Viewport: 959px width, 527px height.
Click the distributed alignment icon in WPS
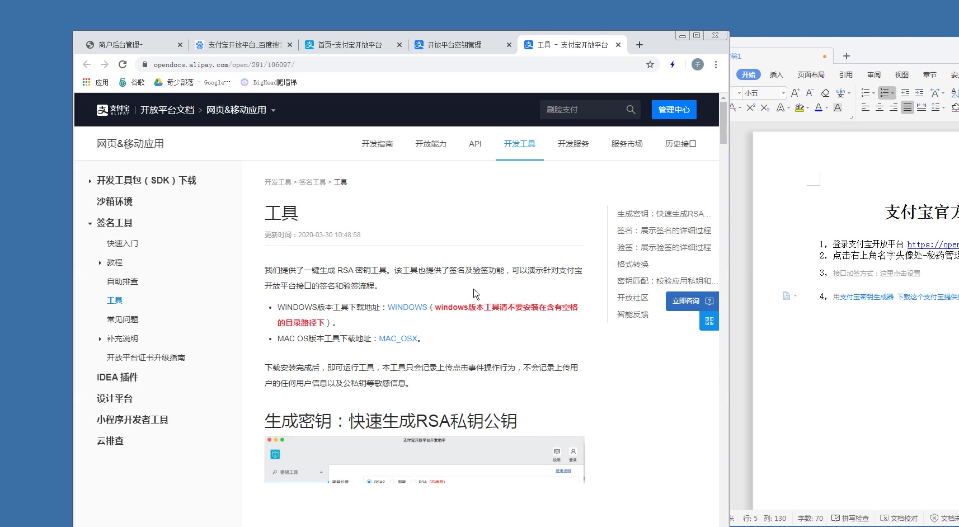pyautogui.click(x=921, y=107)
